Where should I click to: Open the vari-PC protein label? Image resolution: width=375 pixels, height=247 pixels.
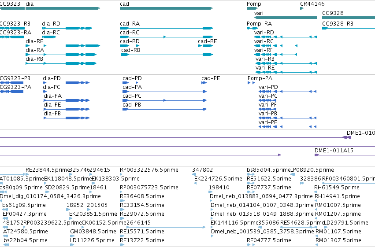pos(268,96)
